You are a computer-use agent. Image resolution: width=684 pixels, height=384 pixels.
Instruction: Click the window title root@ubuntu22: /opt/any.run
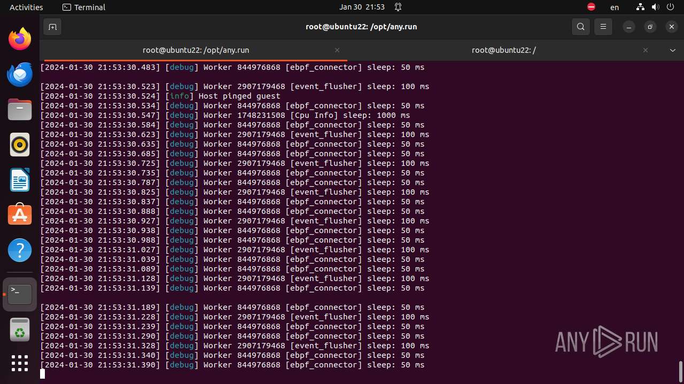coord(361,27)
